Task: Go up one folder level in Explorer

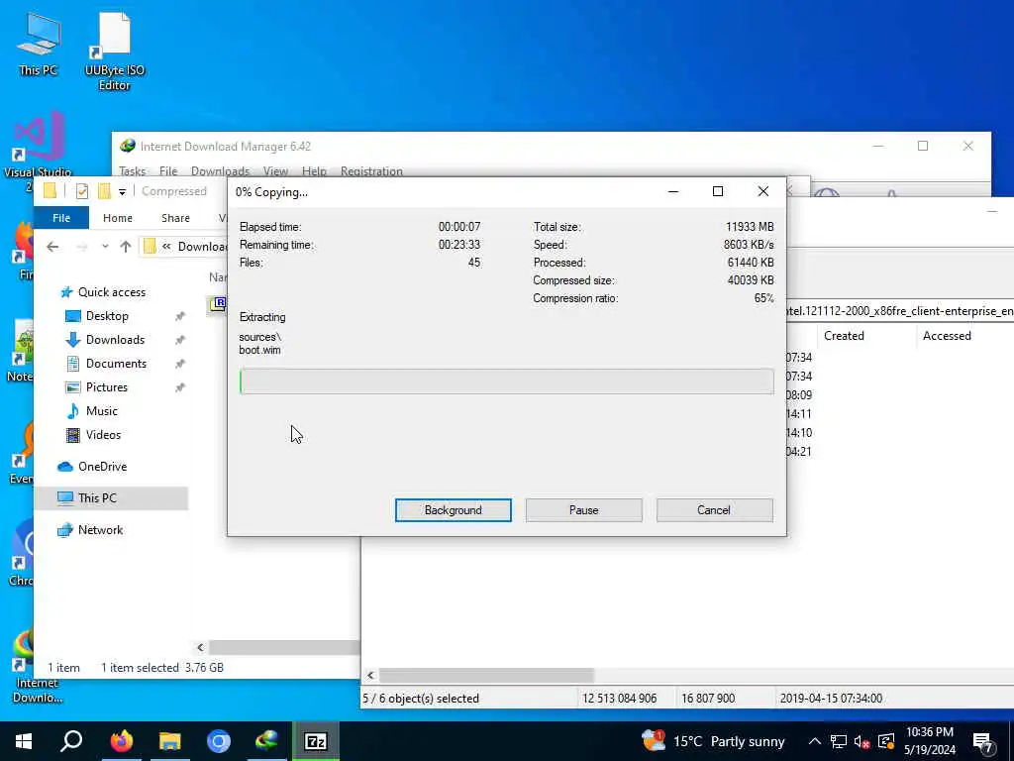Action: point(126,246)
